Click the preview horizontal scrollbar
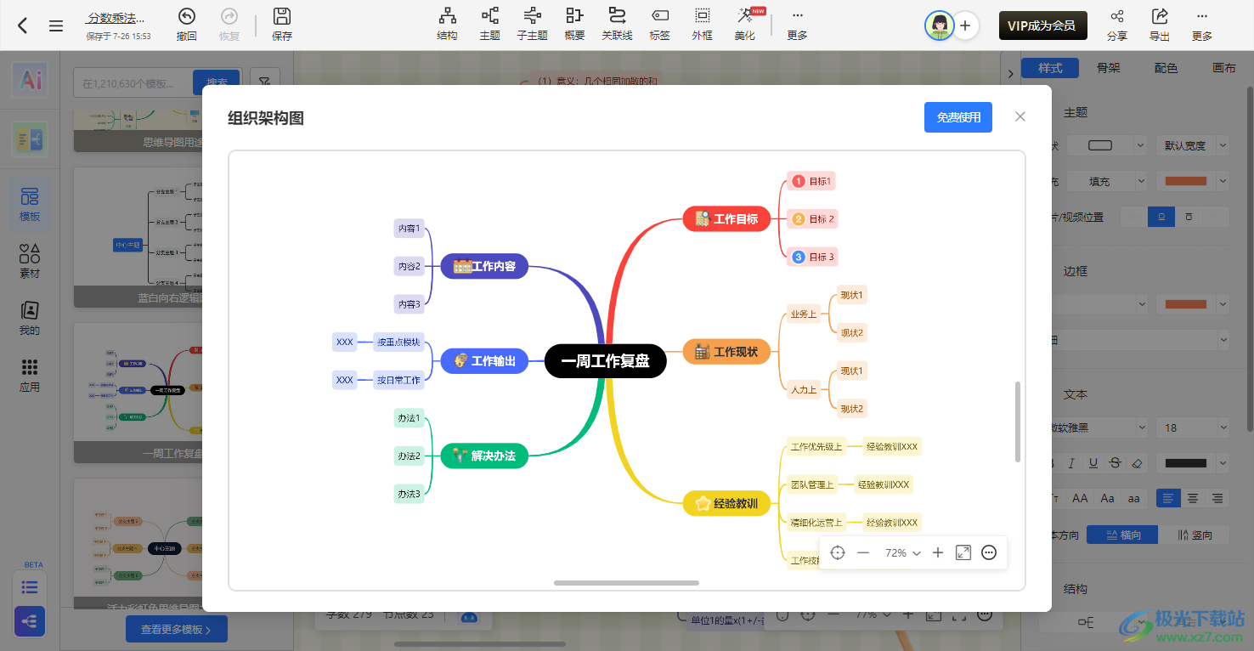 (x=626, y=583)
